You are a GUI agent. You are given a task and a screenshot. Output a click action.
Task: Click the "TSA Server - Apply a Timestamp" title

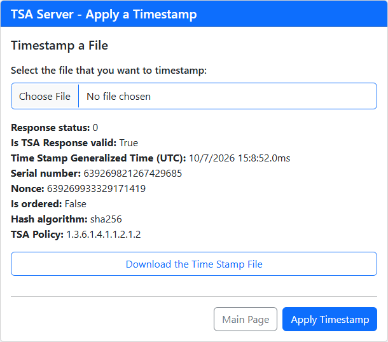point(104,15)
